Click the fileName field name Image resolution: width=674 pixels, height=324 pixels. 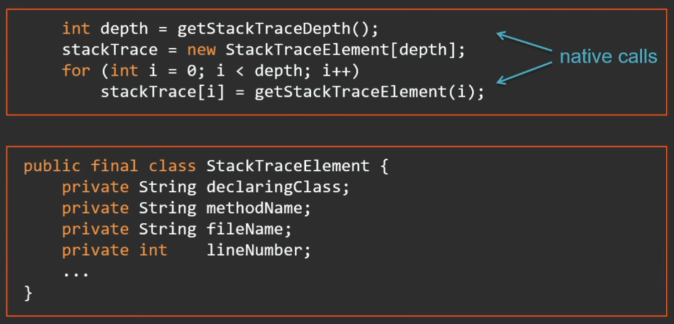pos(248,230)
